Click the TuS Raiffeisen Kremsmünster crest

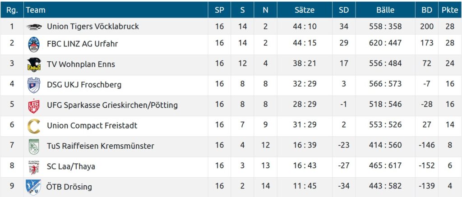click(x=34, y=146)
